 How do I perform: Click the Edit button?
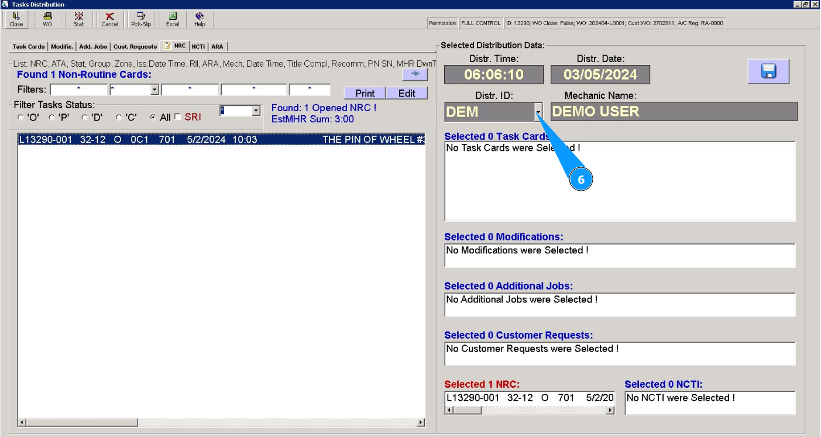(x=407, y=93)
